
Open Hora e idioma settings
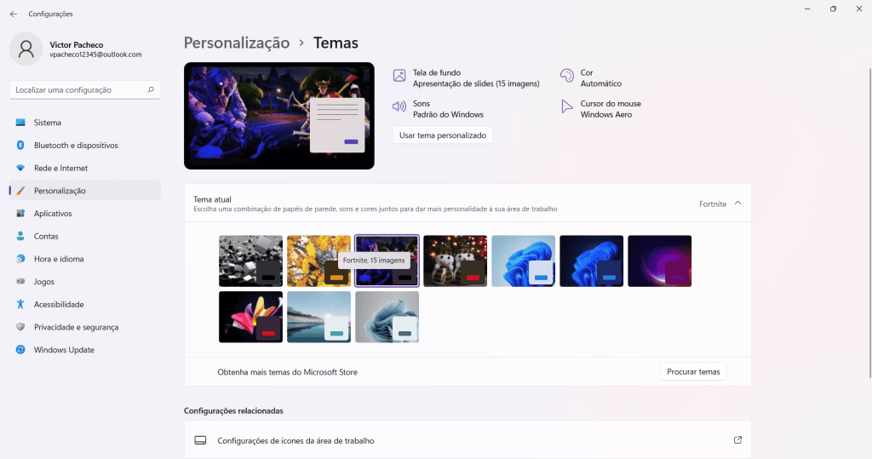click(x=85, y=259)
